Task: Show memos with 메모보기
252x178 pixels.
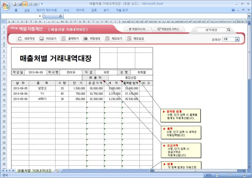Action: tap(114, 38)
